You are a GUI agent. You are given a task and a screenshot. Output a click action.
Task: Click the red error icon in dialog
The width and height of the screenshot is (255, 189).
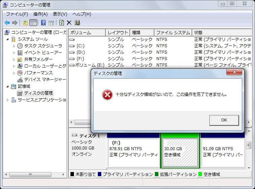[x=107, y=95]
